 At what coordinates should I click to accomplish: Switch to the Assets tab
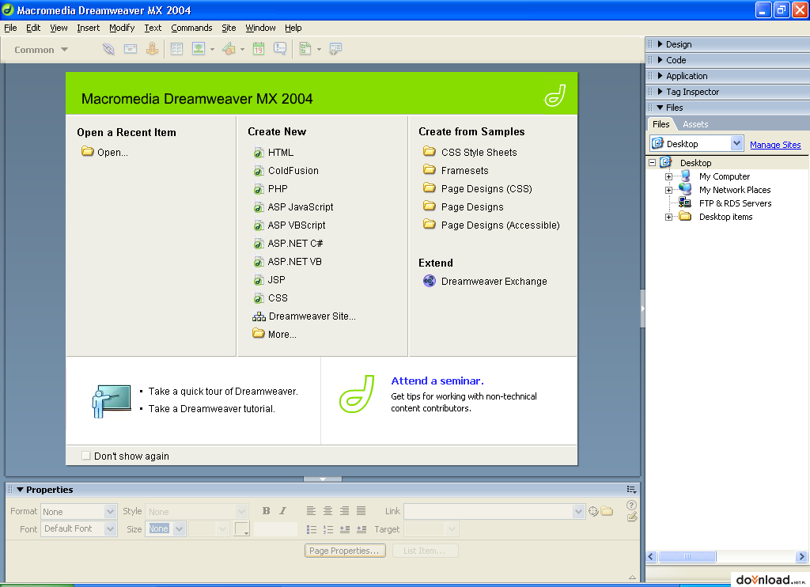[695, 124]
